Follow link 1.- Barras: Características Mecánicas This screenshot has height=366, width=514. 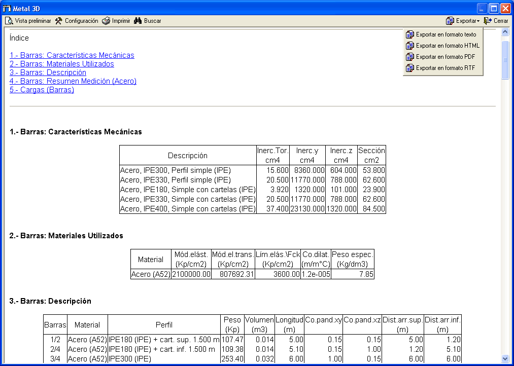coord(72,55)
